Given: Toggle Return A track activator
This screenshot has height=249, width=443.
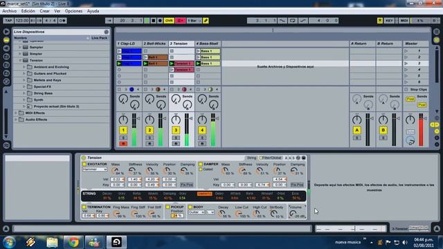Looking at the screenshot, I should pyautogui.click(x=357, y=130).
